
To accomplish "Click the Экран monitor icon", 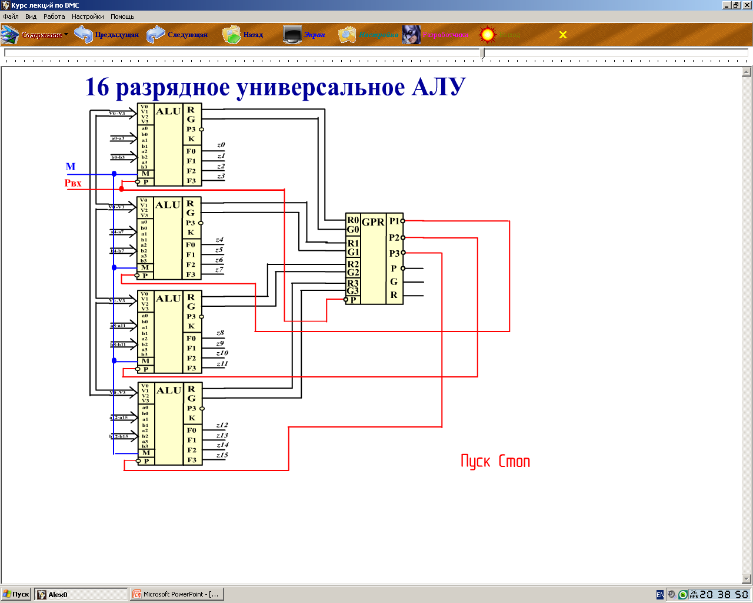I will [292, 35].
